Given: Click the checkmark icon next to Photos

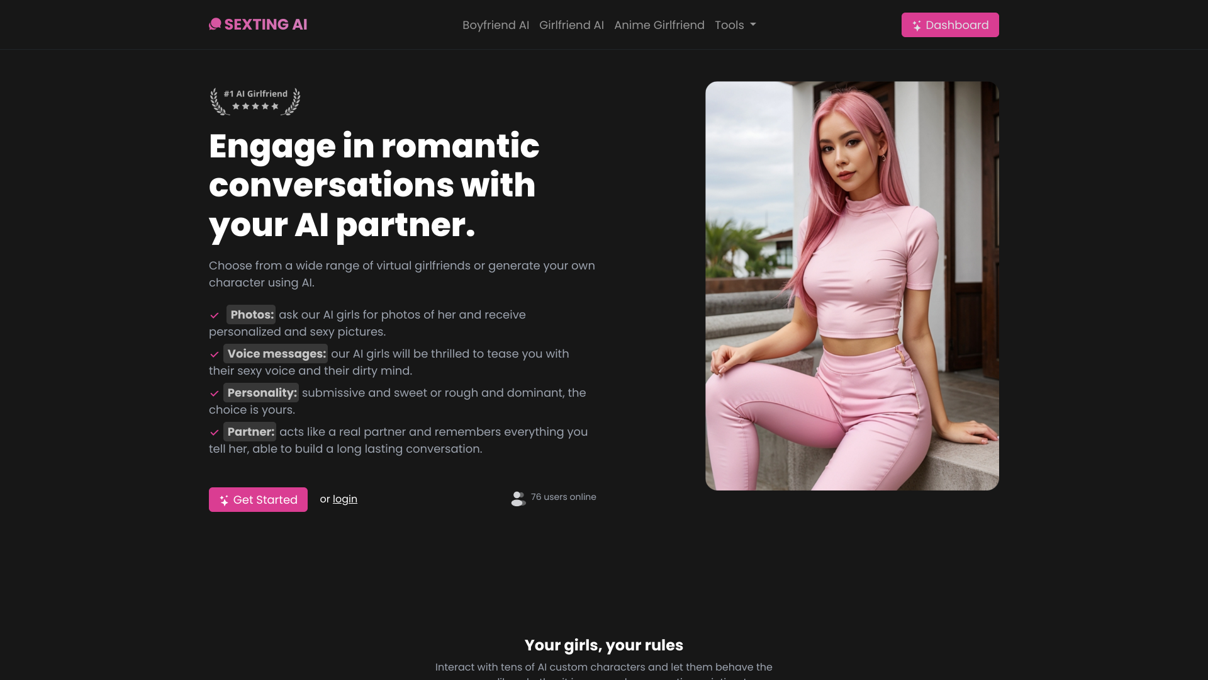Looking at the screenshot, I should (x=214, y=314).
